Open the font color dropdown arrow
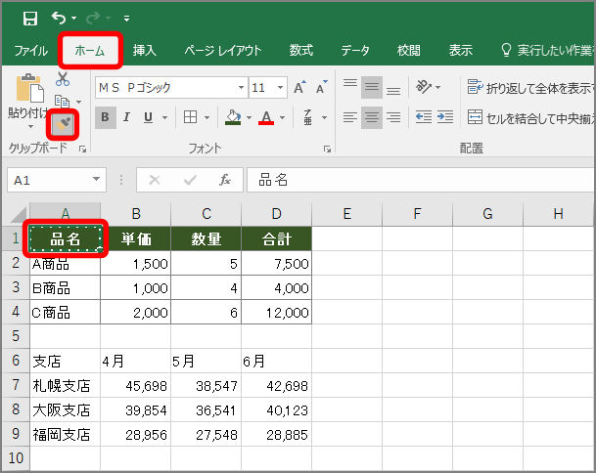Viewport: 596px width, 473px height. 283,117
